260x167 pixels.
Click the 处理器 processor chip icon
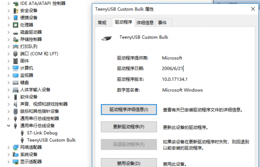16,25
